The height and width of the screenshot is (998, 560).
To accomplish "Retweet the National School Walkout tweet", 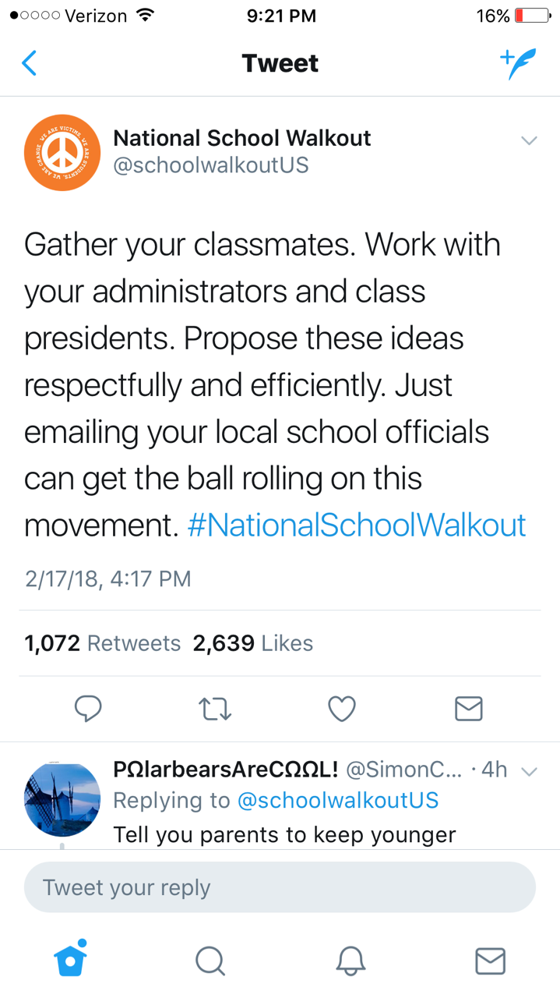I will click(215, 709).
